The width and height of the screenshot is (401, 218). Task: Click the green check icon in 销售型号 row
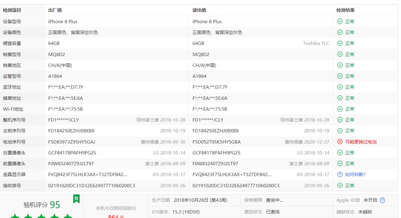(x=340, y=54)
